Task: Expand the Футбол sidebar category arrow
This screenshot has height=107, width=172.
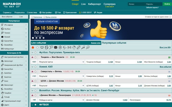Action: point(26,29)
